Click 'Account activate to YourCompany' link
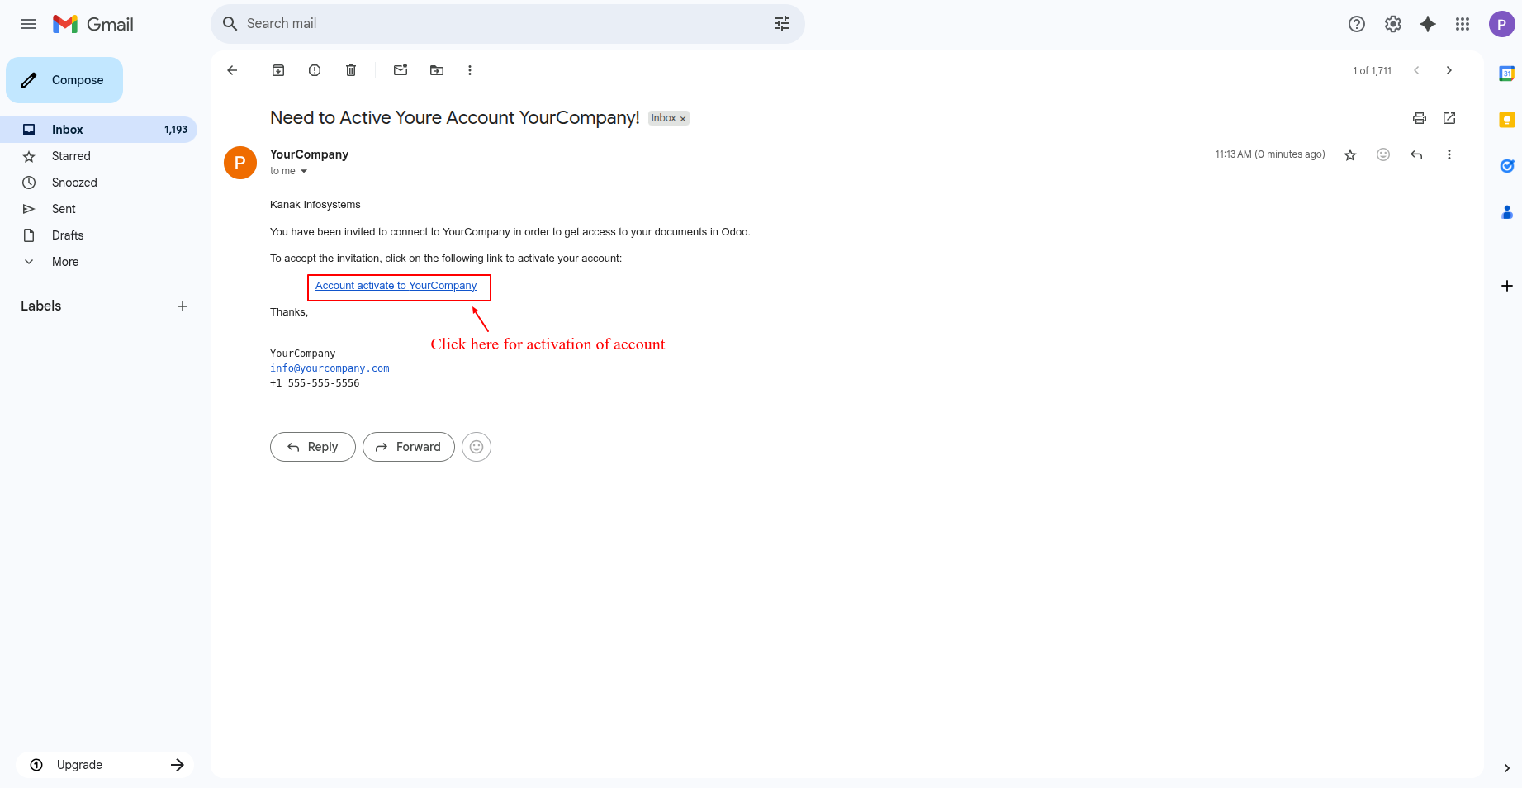The width and height of the screenshot is (1522, 788). (x=396, y=286)
